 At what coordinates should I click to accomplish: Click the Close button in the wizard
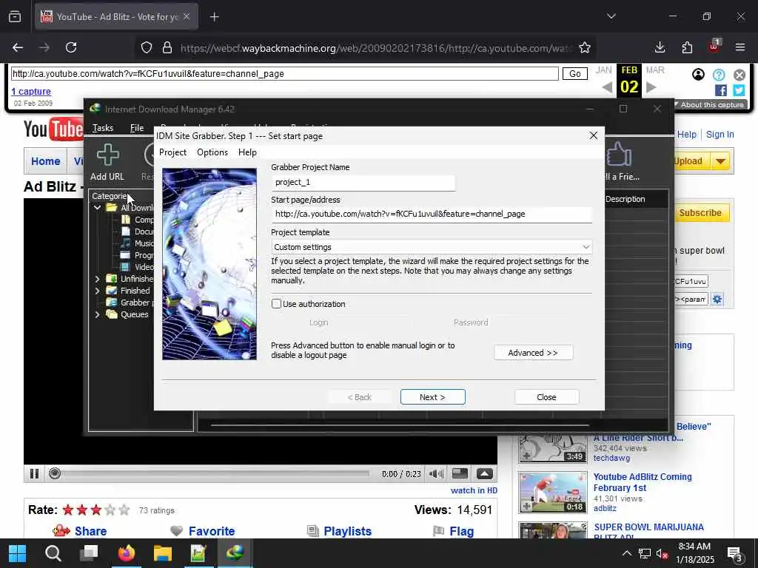[x=546, y=397]
